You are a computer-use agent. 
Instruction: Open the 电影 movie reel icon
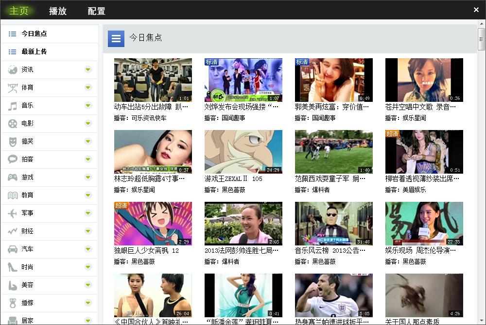(12, 123)
